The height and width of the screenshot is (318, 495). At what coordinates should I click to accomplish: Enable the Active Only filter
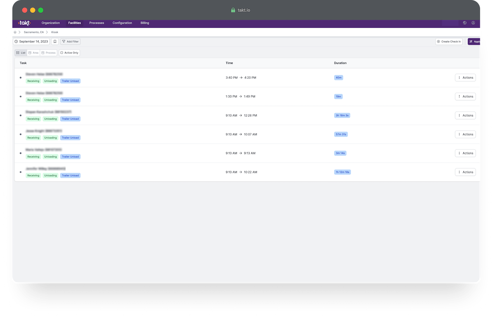click(69, 52)
